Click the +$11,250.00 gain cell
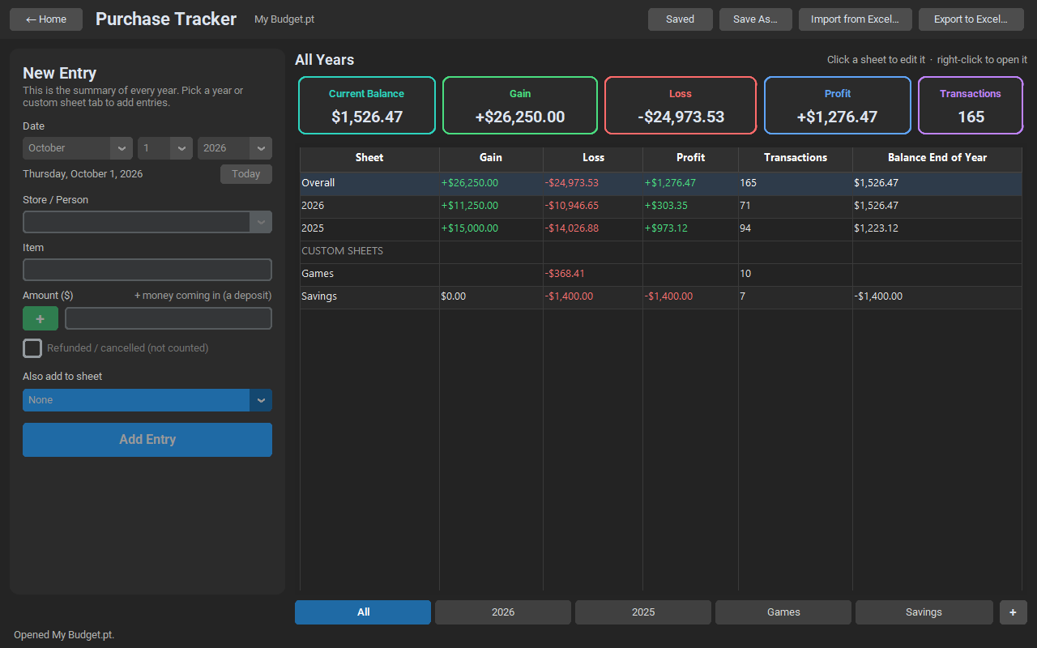This screenshot has height=648, width=1037. tap(491, 206)
